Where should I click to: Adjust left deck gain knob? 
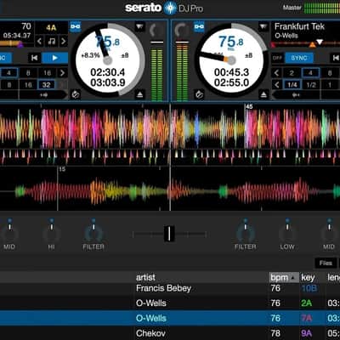tap(156, 30)
